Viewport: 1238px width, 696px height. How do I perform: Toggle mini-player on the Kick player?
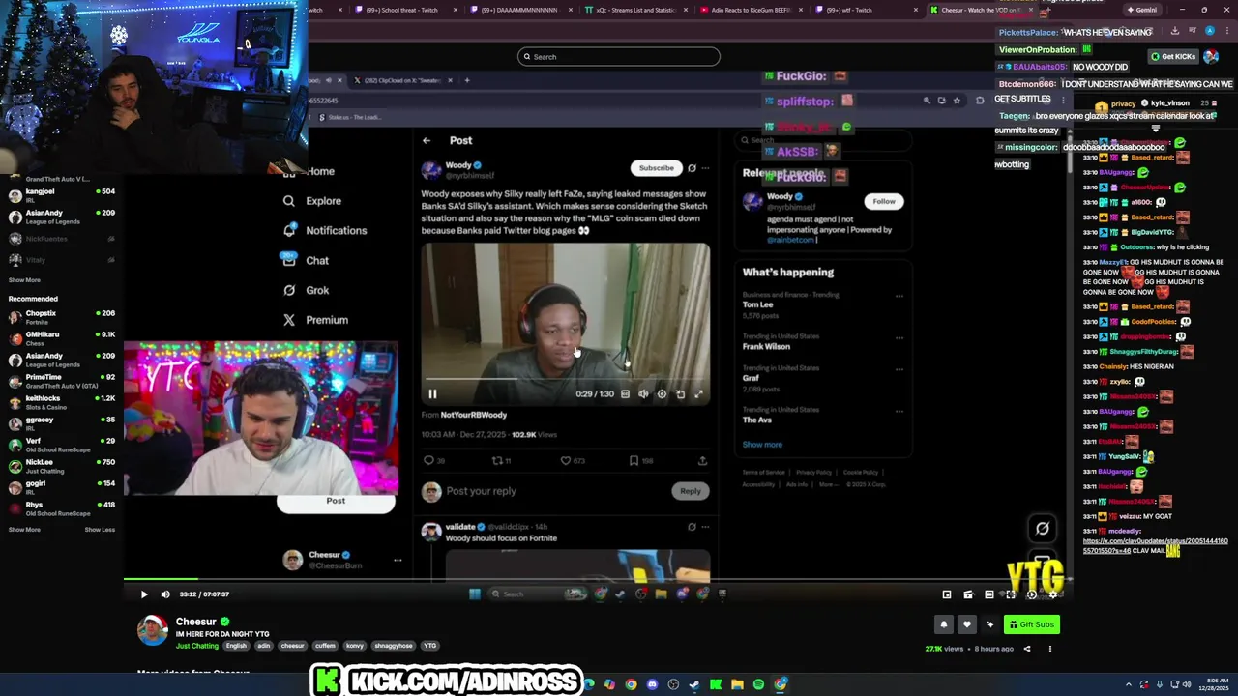tap(947, 594)
